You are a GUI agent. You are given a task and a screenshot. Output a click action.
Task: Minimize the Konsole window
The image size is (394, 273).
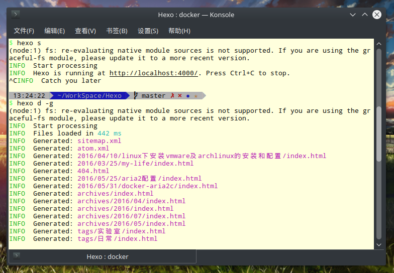353,15
